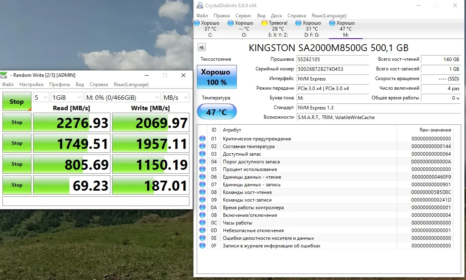Click status orb for 0E Ошибки целостности
Image resolution: width=466 pixels, height=280 pixels.
coord(202,238)
